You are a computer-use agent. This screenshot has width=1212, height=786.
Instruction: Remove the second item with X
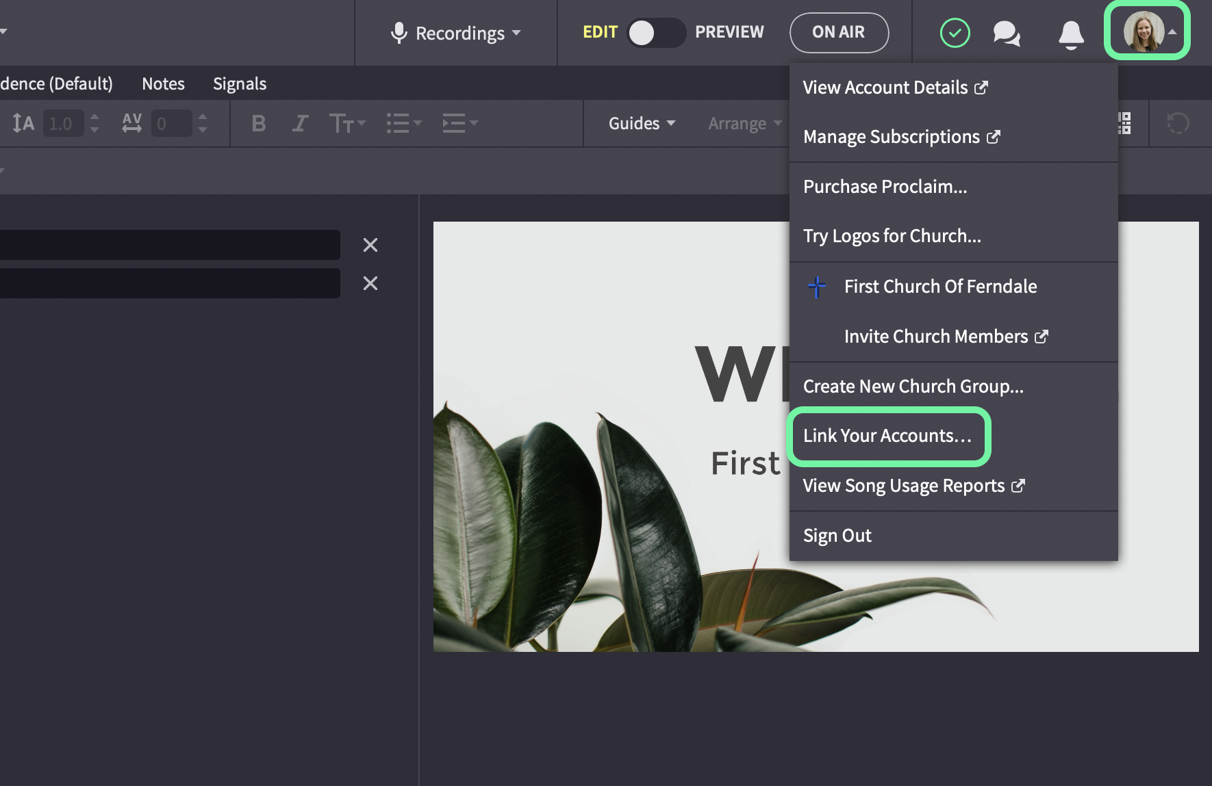click(x=370, y=283)
